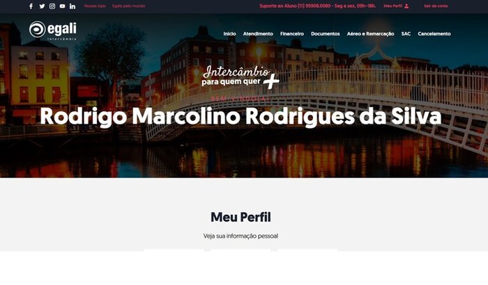This screenshot has width=488, height=285.
Task: Open the Cancelamento menu item
Action: 434,34
